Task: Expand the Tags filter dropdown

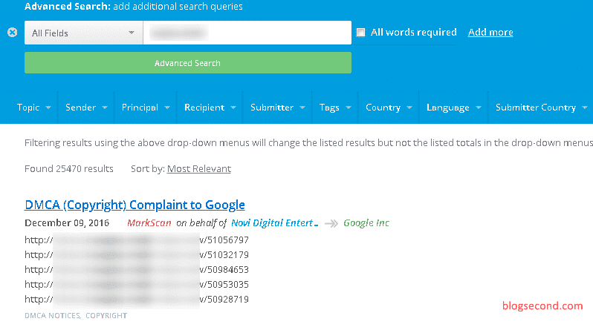Action: pos(335,108)
